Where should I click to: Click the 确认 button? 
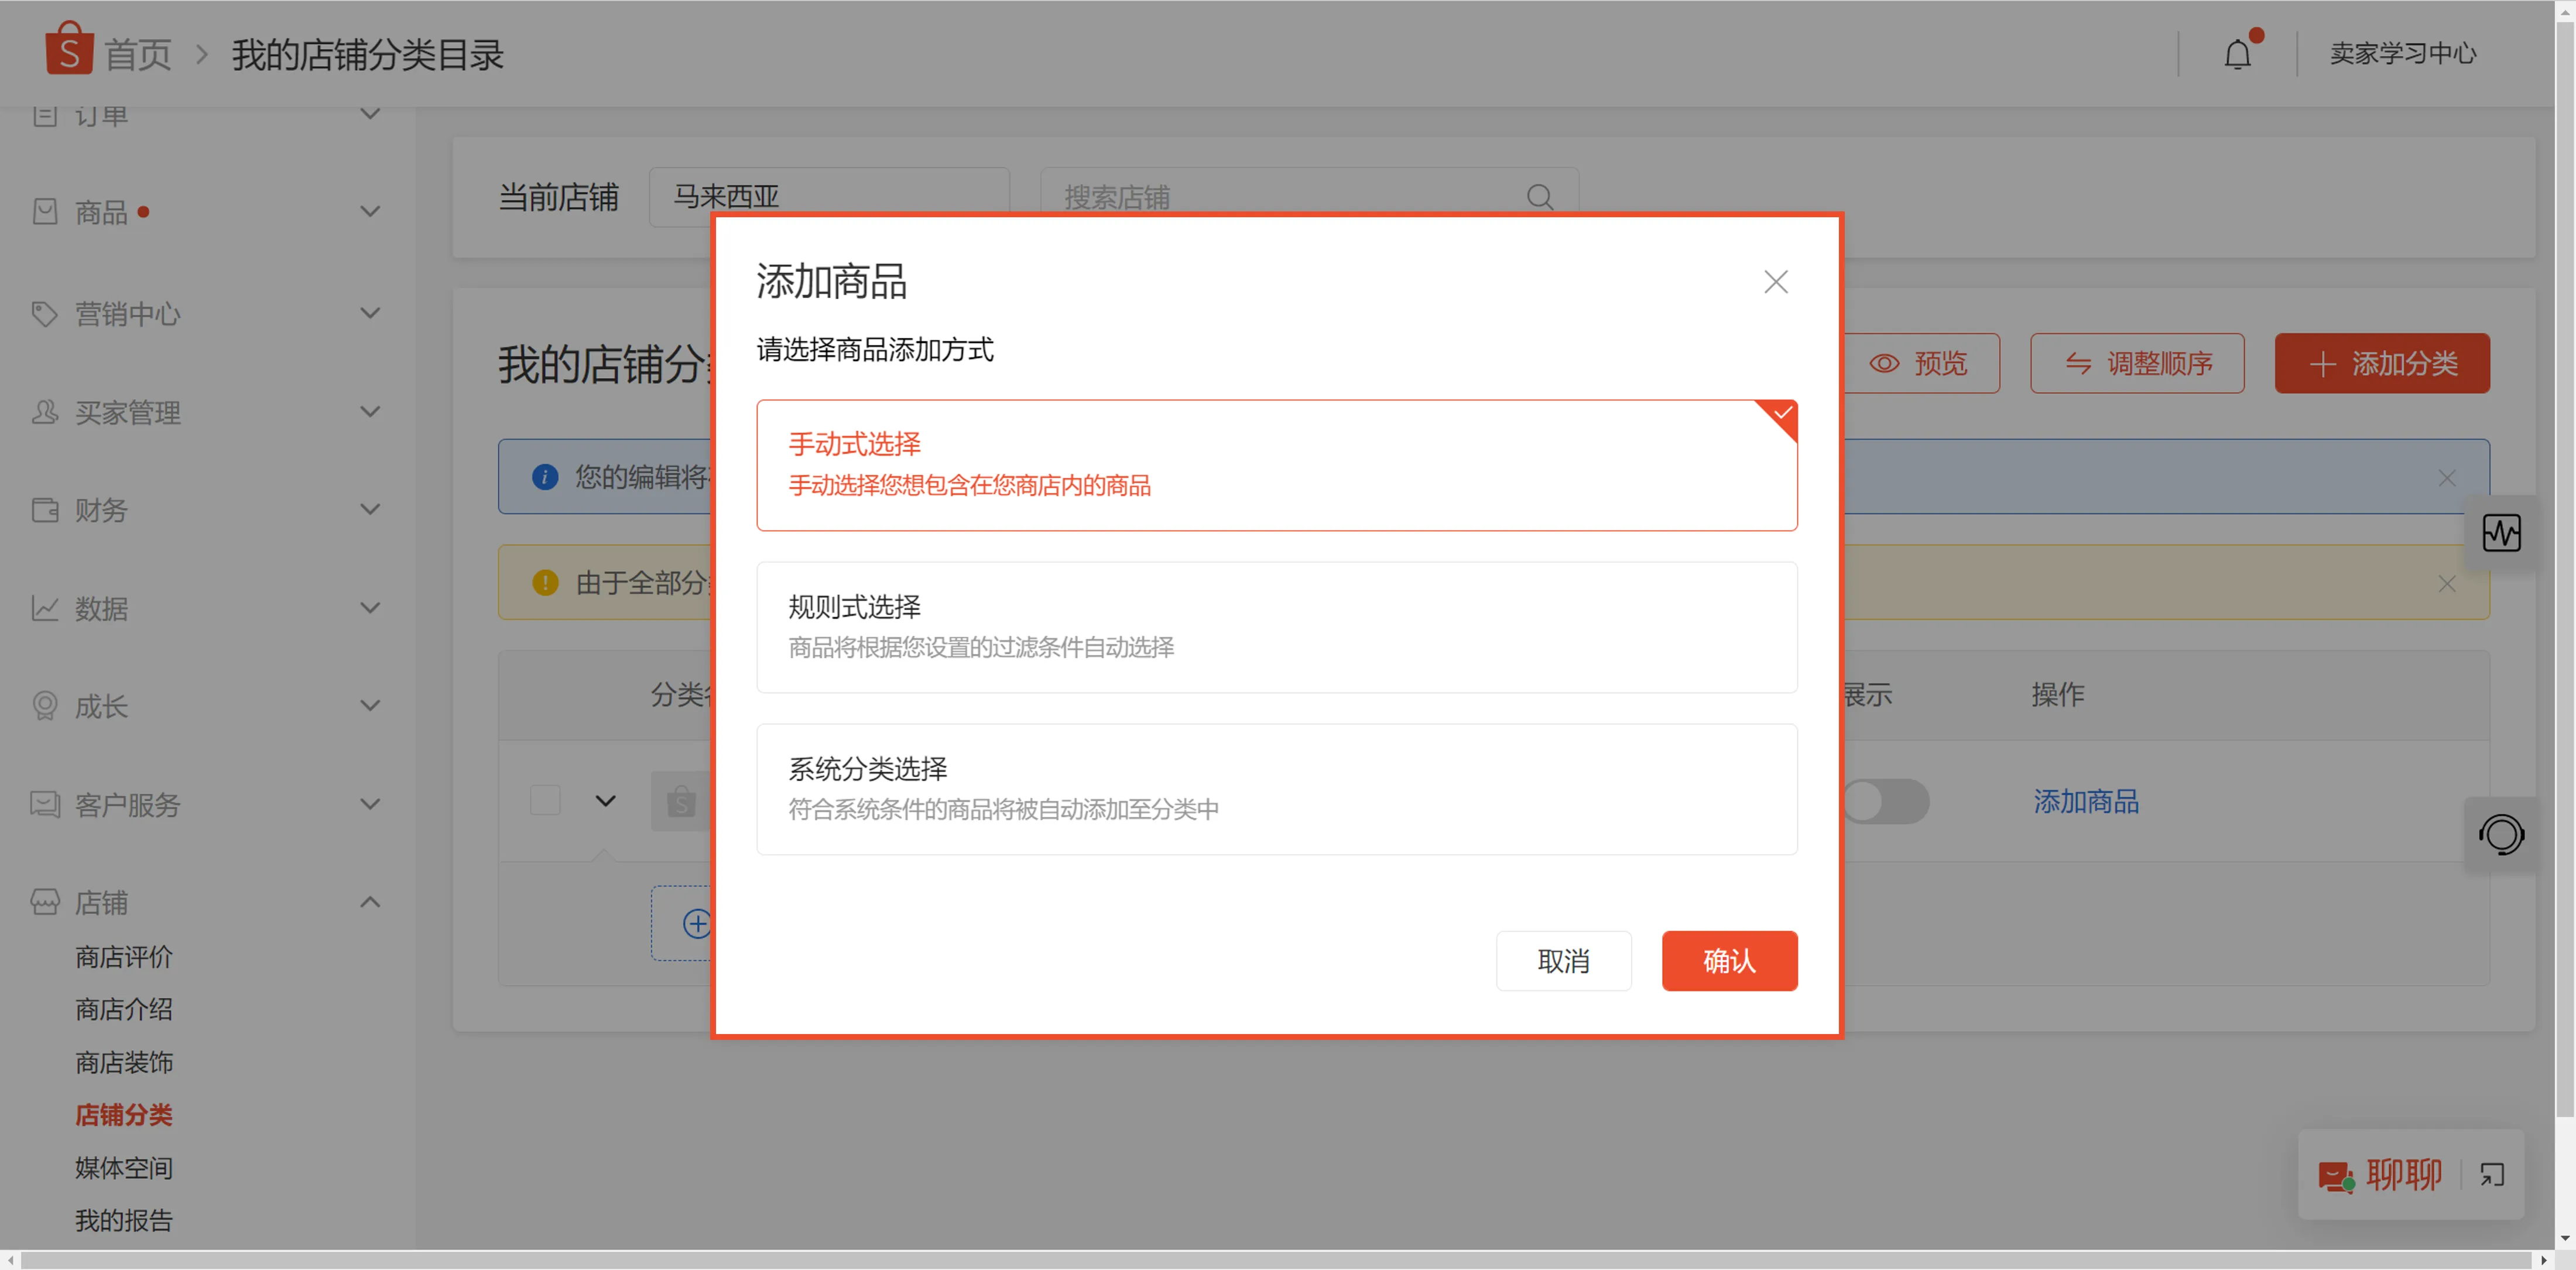click(1729, 961)
